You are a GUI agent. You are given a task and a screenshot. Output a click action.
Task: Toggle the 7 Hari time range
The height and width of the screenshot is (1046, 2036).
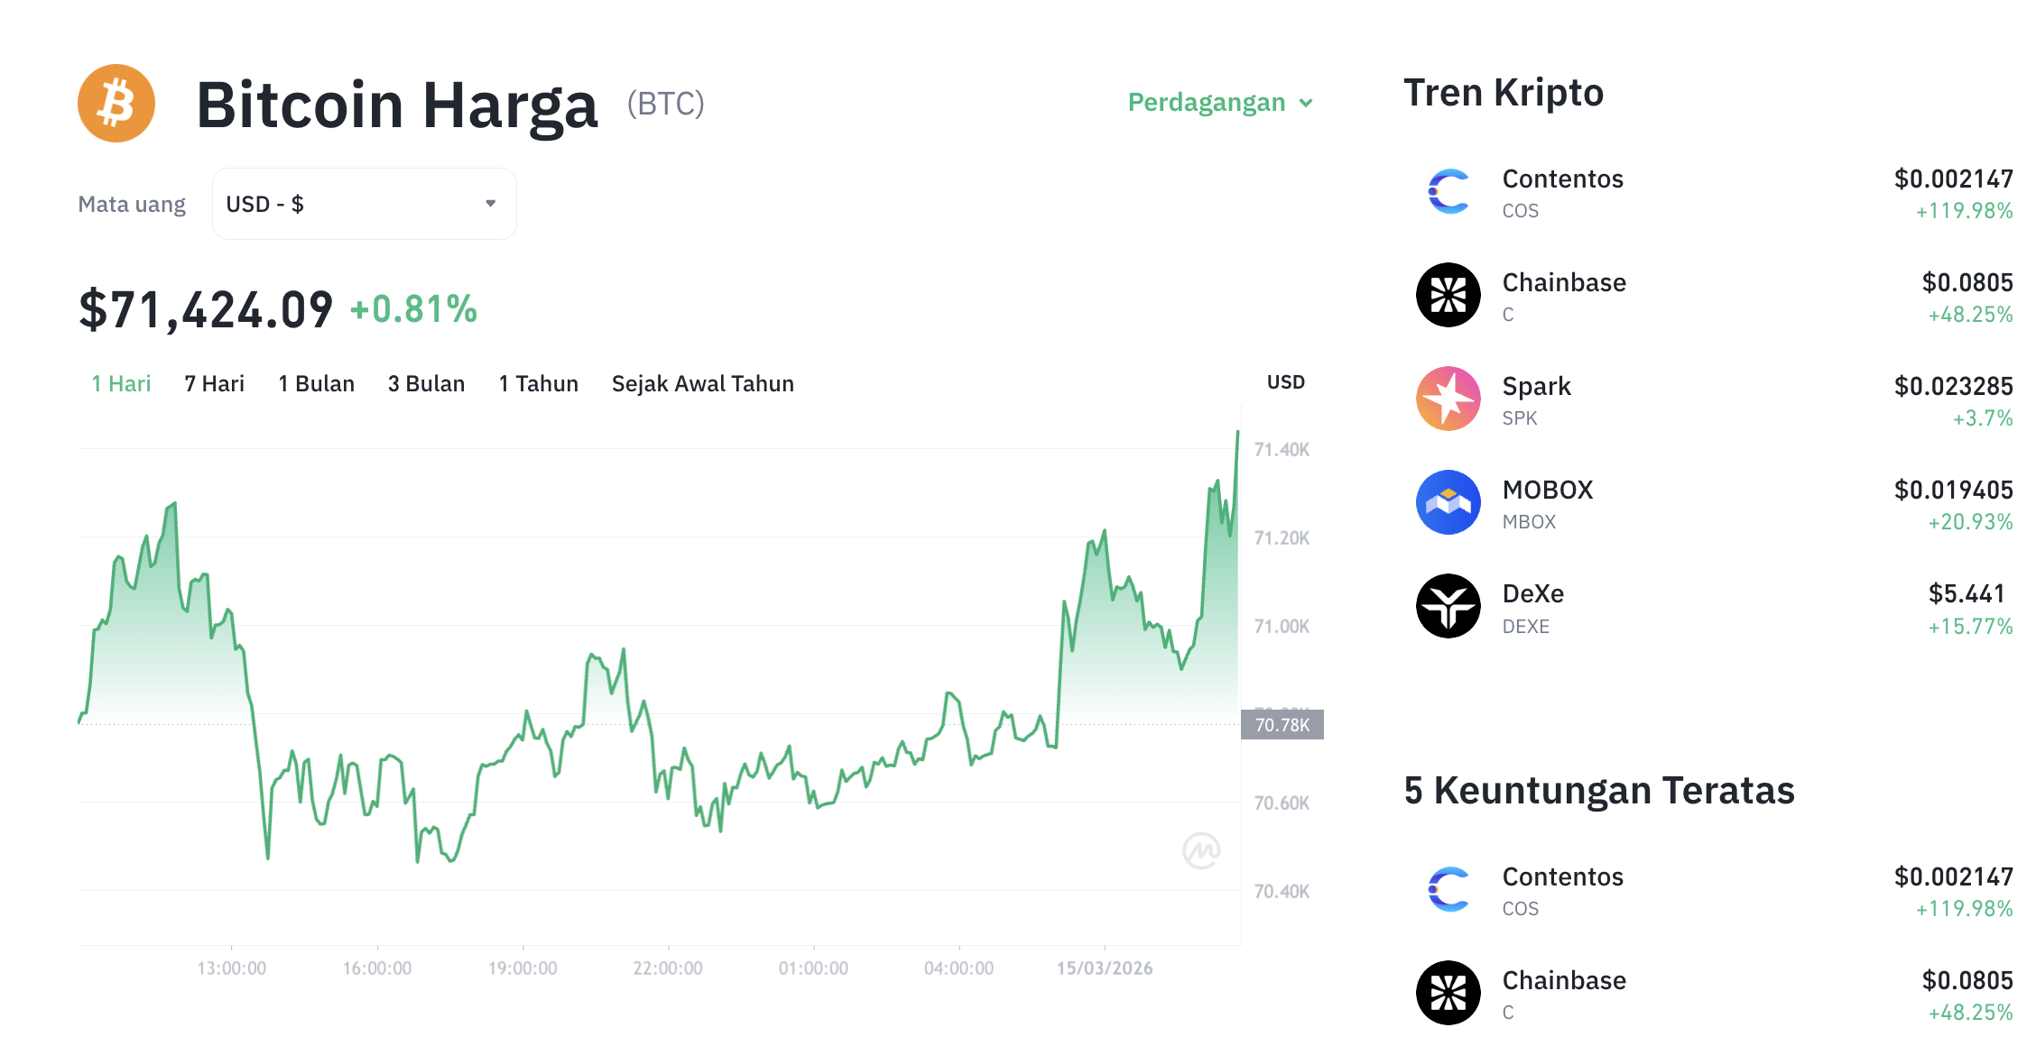[x=214, y=383]
